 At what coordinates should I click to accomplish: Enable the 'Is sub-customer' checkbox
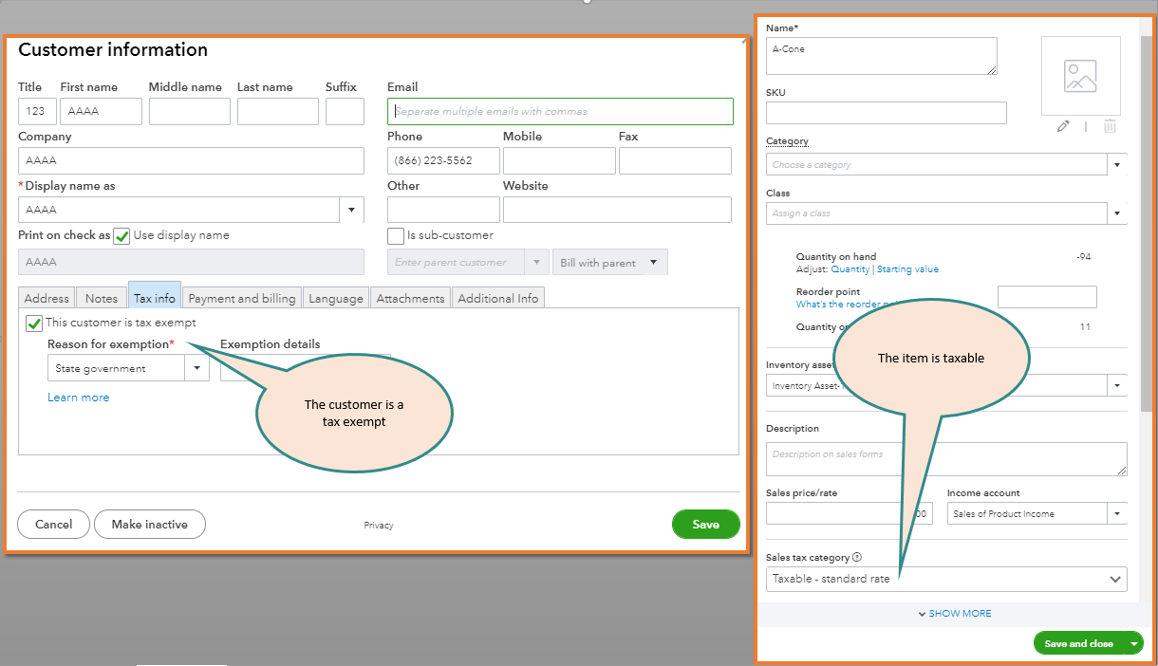[x=396, y=235]
